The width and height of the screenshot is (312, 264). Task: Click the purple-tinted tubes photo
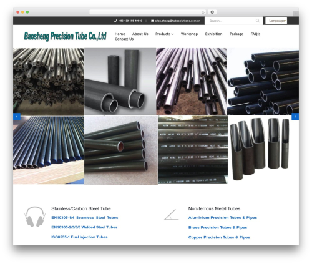coord(192,82)
